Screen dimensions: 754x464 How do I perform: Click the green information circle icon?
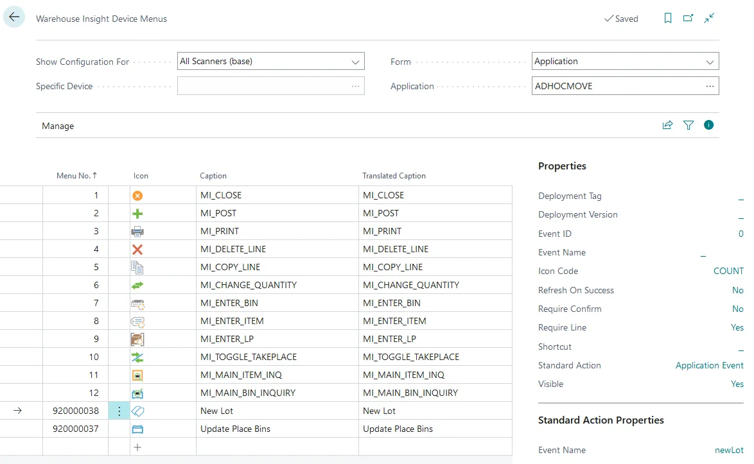(x=709, y=125)
